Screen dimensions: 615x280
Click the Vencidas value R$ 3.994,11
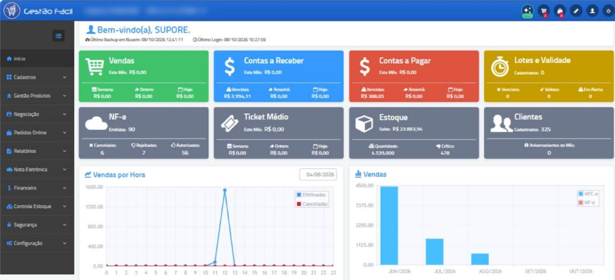pos(237,96)
